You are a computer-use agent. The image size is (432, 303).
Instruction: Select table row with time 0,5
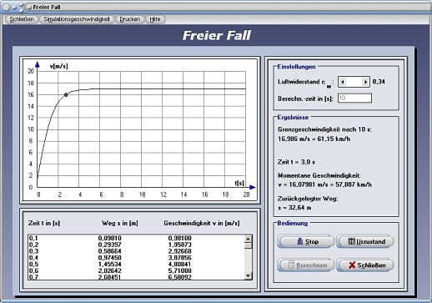coord(136,264)
